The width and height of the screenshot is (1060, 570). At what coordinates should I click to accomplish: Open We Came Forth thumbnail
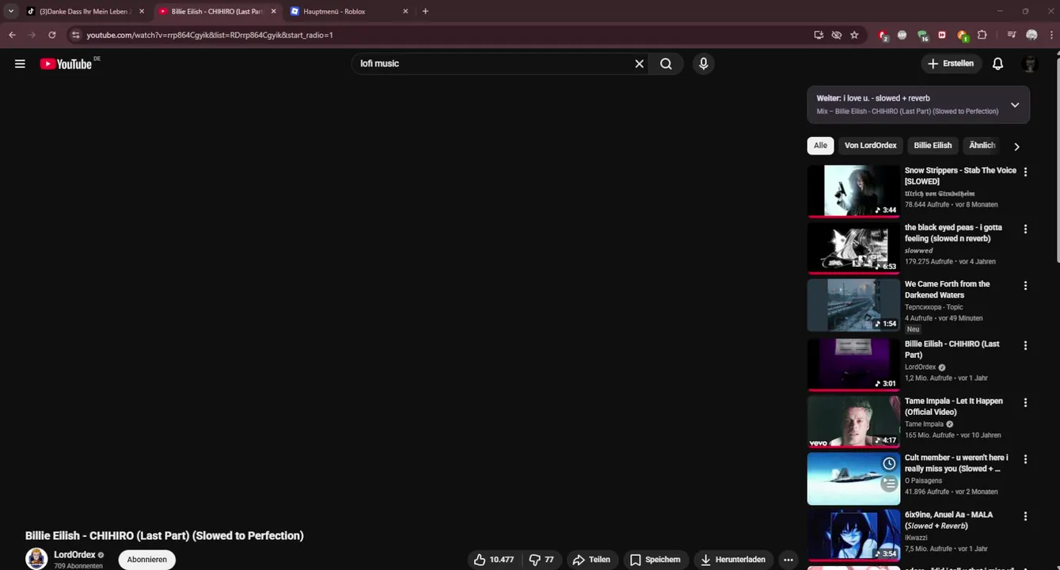[x=853, y=305]
